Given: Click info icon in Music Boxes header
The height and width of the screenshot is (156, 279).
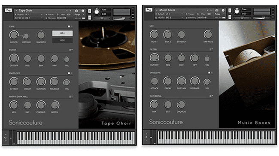Looking at the screenshot, I should tap(223, 10).
